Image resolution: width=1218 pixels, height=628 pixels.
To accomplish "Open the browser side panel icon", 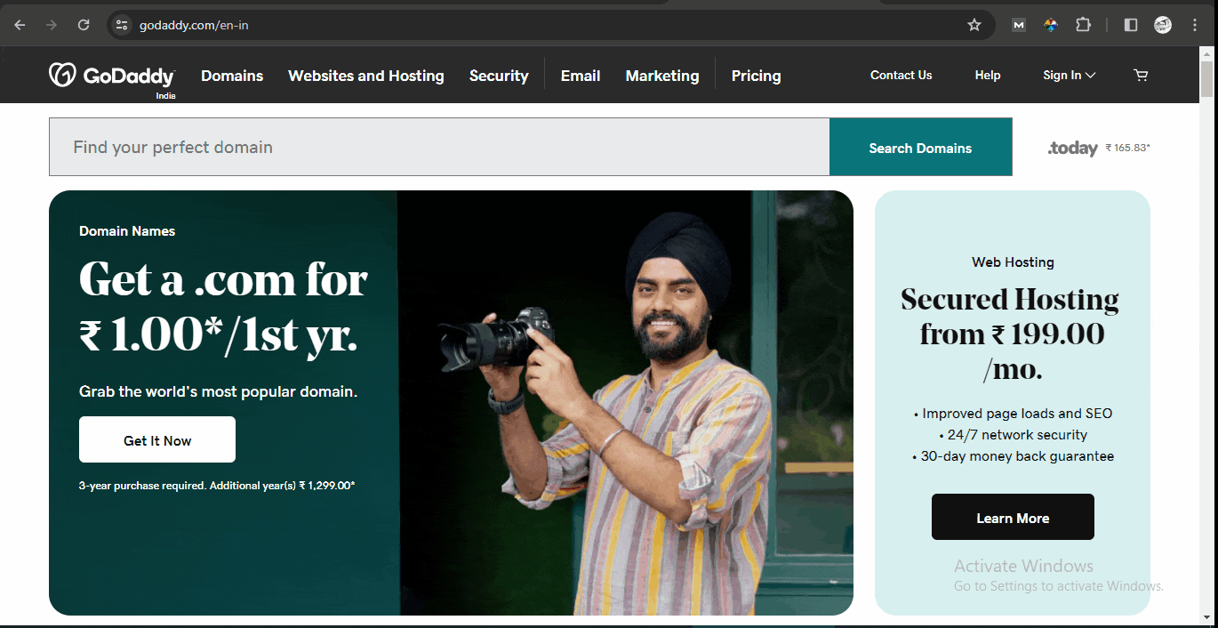I will (1130, 24).
